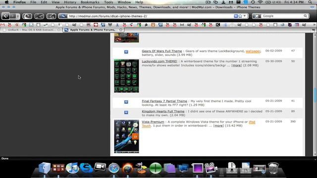Launch iTunes from the dock

72,168
